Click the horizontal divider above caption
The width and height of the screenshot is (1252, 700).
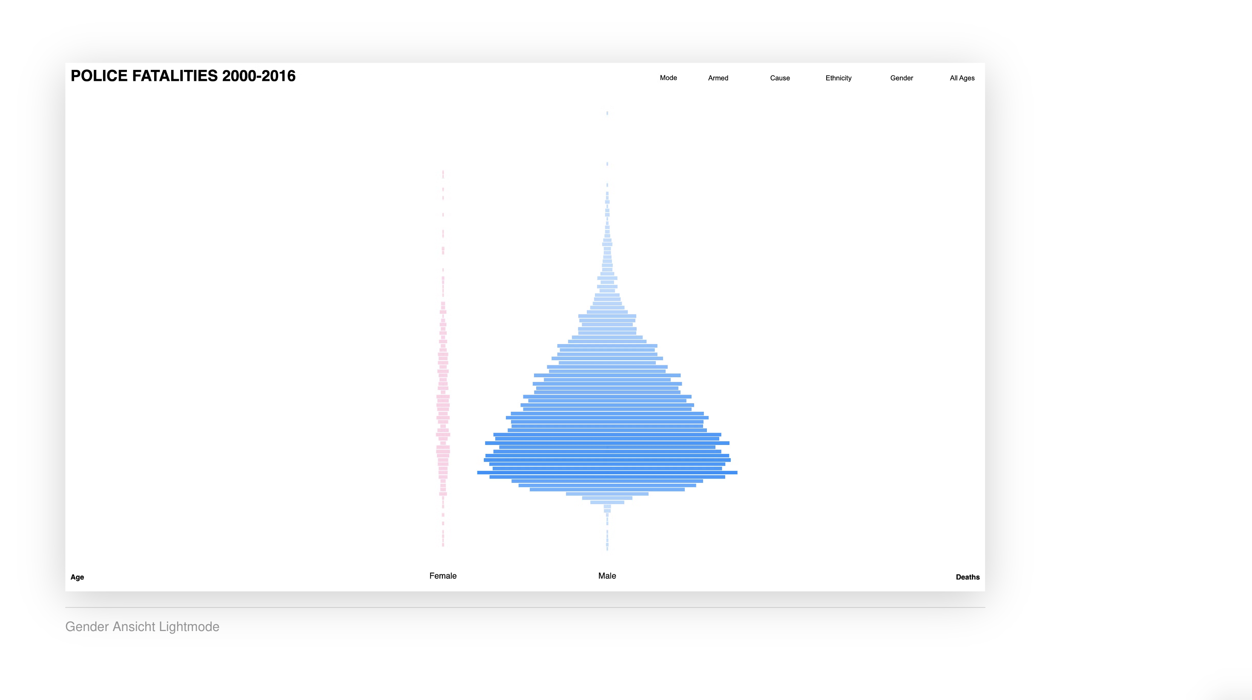click(525, 607)
